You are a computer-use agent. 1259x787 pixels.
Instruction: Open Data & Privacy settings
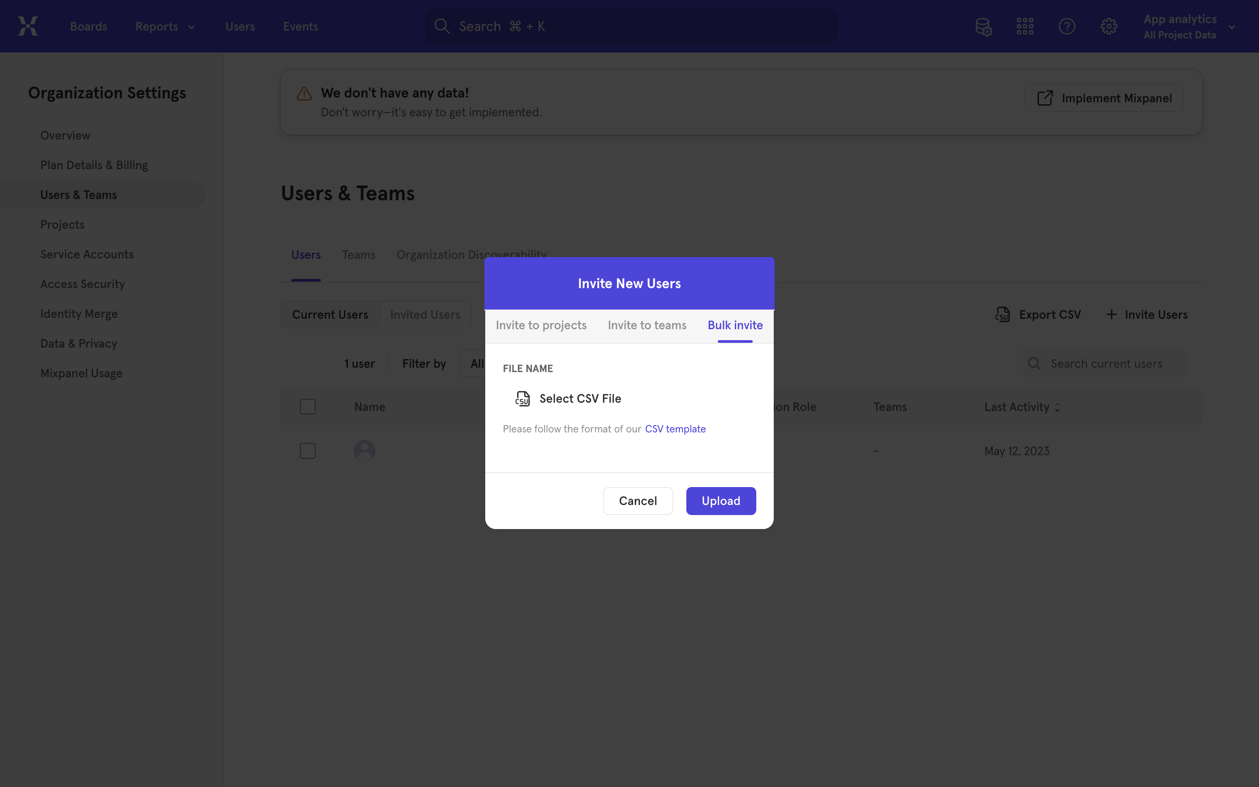click(79, 344)
